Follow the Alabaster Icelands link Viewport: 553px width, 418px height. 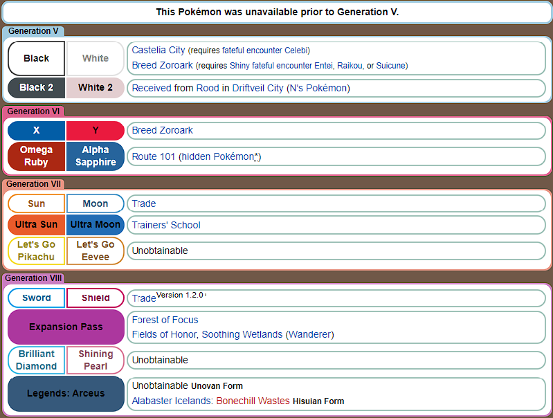[172, 401]
